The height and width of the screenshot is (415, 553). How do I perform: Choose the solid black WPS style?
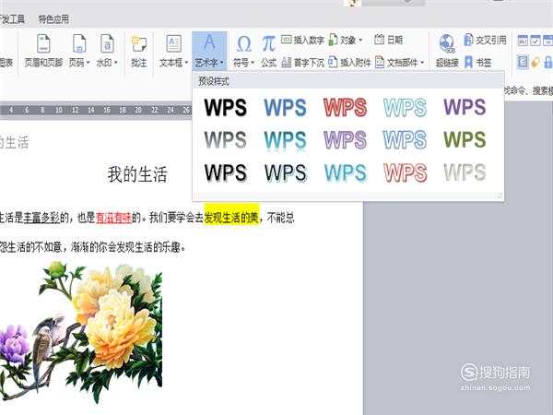[226, 107]
